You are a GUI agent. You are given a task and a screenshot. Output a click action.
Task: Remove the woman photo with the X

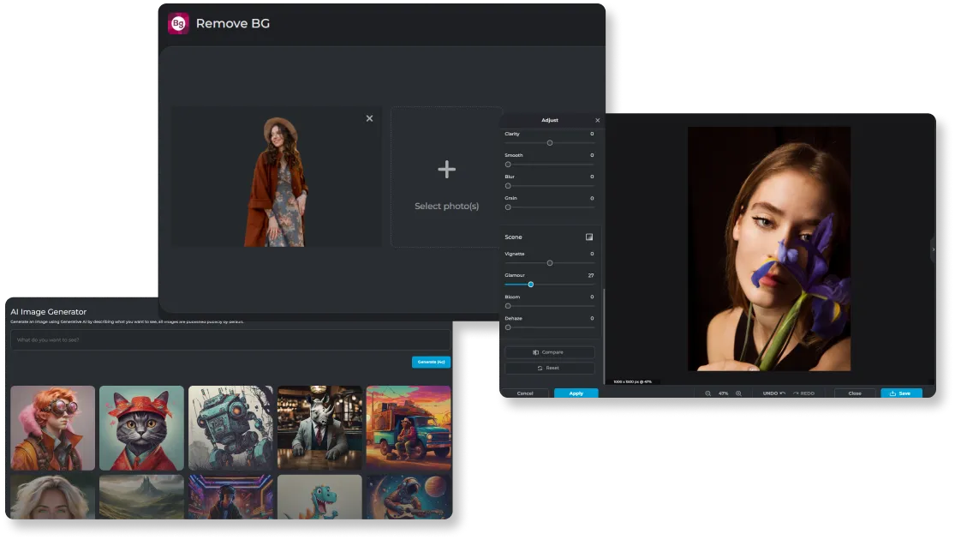(369, 118)
